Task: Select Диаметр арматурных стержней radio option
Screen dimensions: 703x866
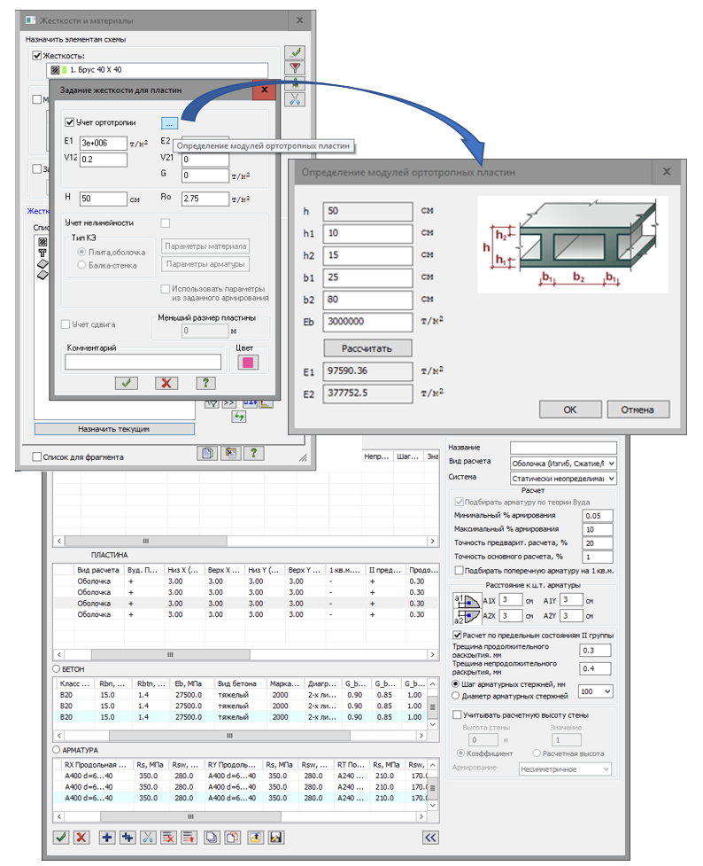Action: [456, 696]
